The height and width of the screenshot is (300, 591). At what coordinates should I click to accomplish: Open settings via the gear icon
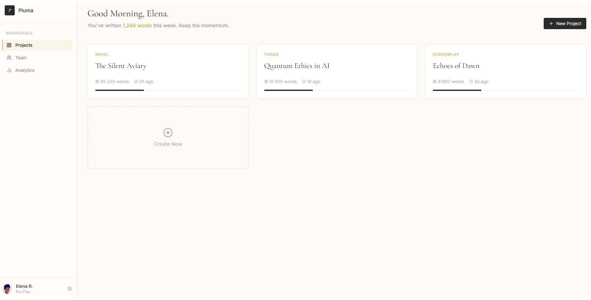[70, 289]
